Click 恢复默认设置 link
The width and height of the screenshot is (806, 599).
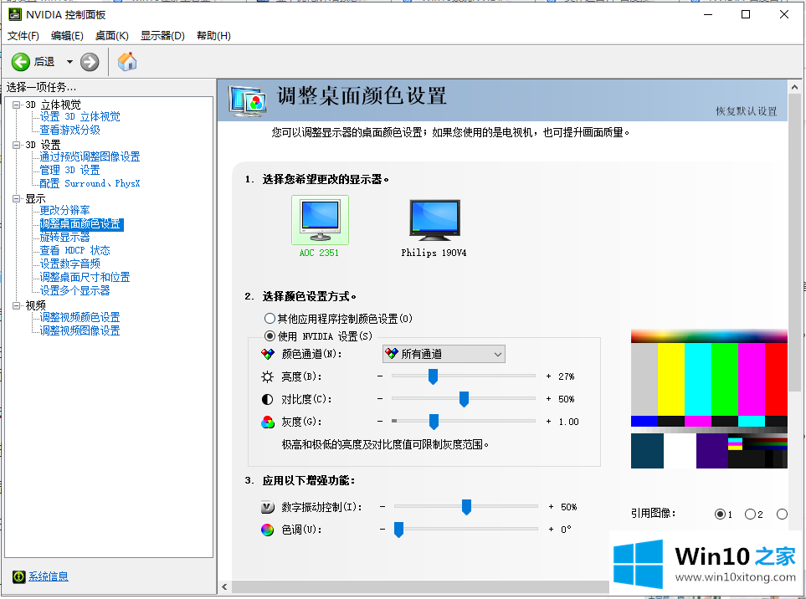tap(747, 111)
